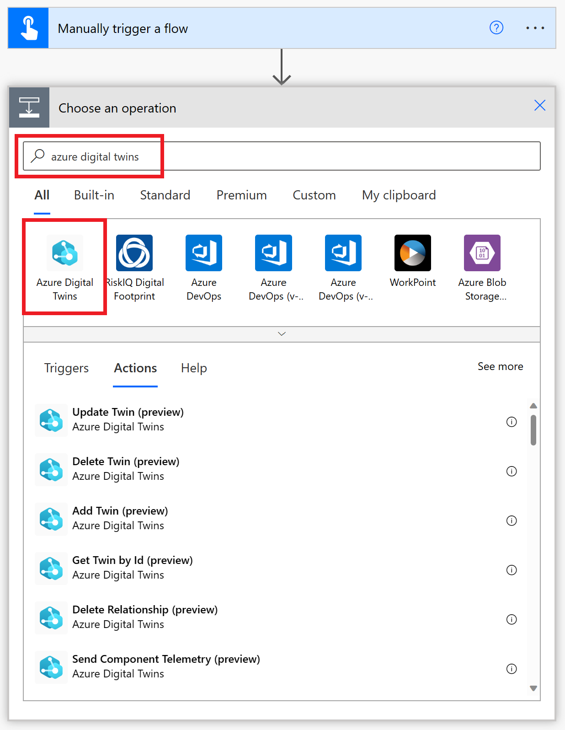Open the Help tab
The width and height of the screenshot is (565, 730).
click(x=194, y=368)
